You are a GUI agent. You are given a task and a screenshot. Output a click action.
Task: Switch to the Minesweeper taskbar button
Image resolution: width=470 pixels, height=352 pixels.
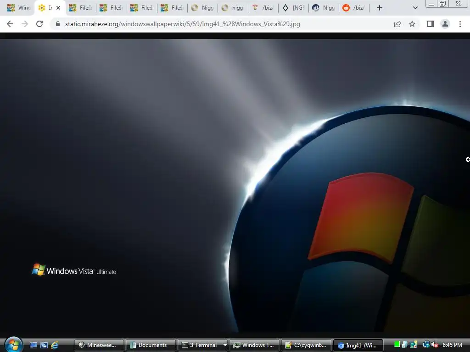point(99,345)
